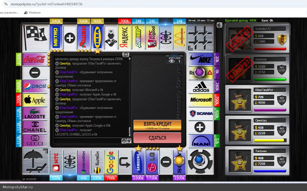
Task: Click the СДАТЬСЯ button
Action: pyautogui.click(x=157, y=138)
